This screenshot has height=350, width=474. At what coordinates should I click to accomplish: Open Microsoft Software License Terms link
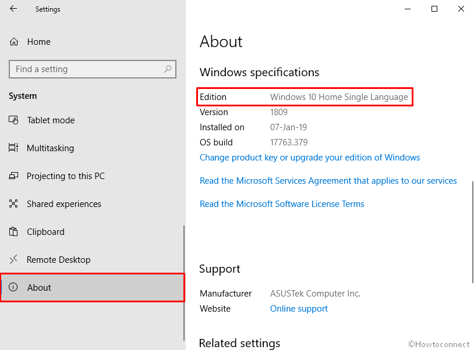coord(282,204)
